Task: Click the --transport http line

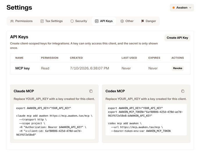Action: coord(33,120)
